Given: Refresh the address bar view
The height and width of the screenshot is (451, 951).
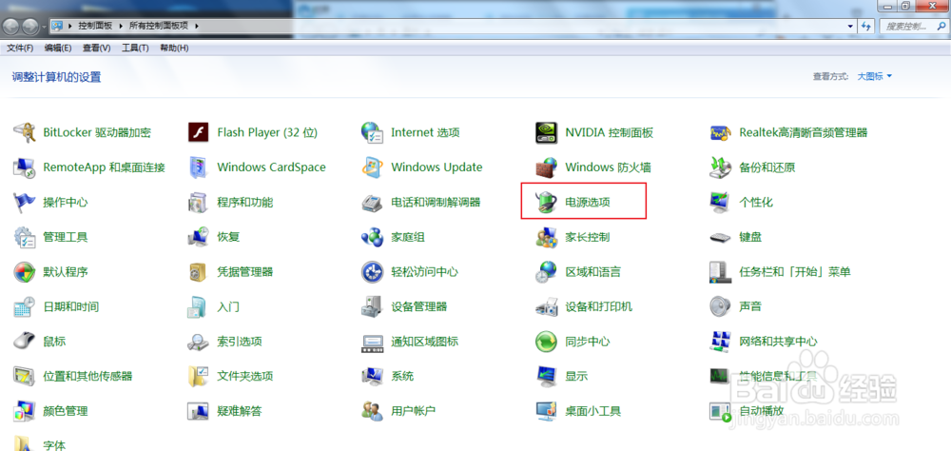Looking at the screenshot, I should coord(866,26).
